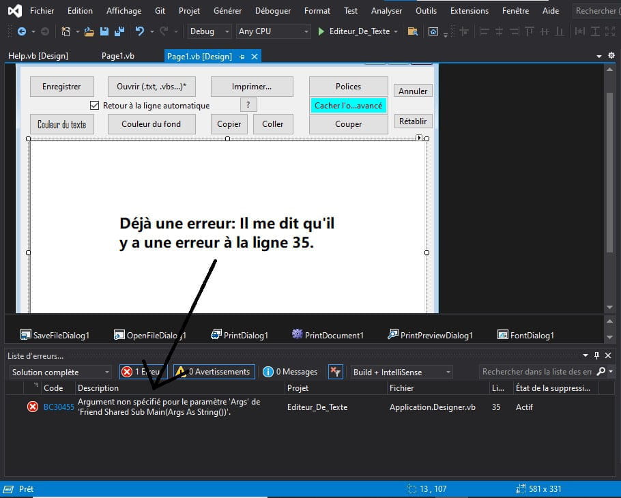Click the pin icon on Page1.vb [Design] tab
Screen dimensions: 621x498
point(242,57)
